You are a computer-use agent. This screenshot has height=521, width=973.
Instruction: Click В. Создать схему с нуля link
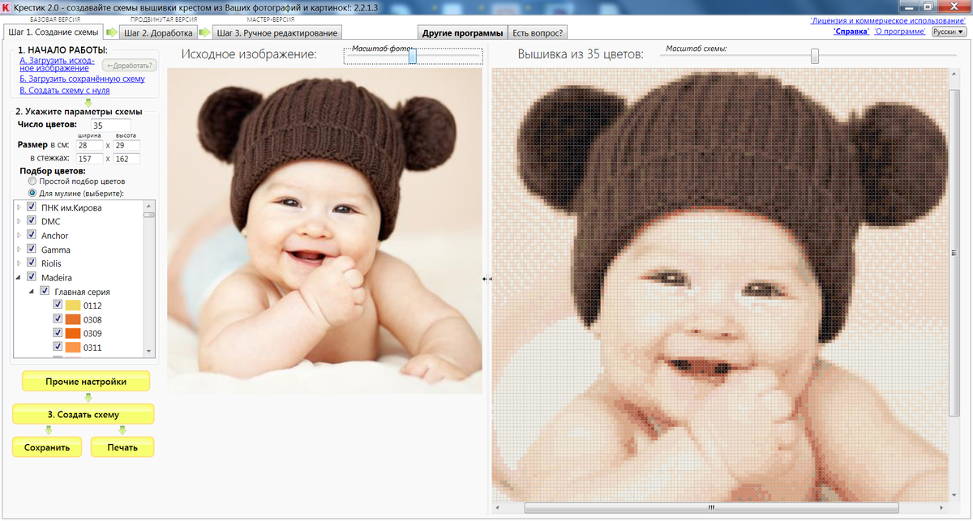pos(64,90)
